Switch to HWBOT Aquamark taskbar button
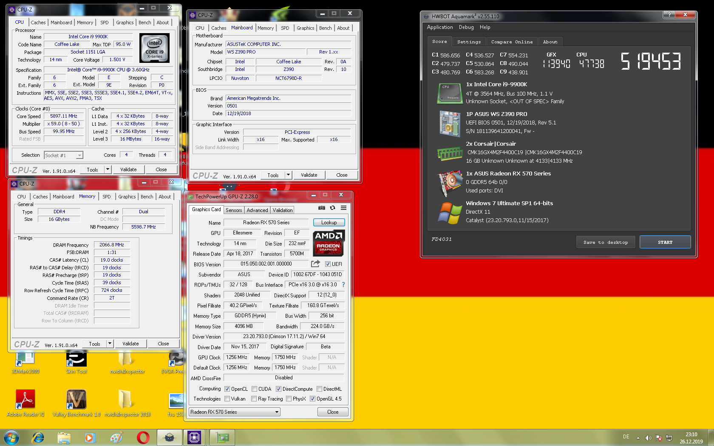Image resolution: width=714 pixels, height=446 pixels. [169, 438]
